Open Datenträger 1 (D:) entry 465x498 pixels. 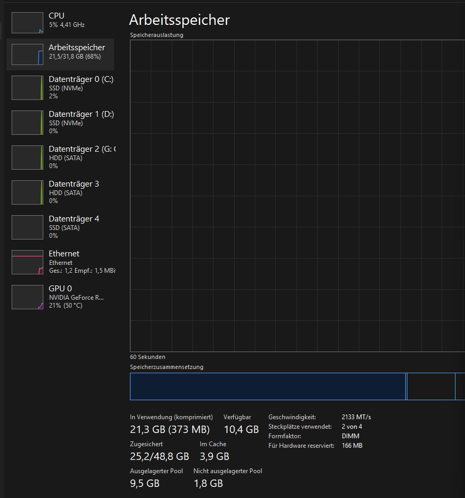tap(60, 123)
